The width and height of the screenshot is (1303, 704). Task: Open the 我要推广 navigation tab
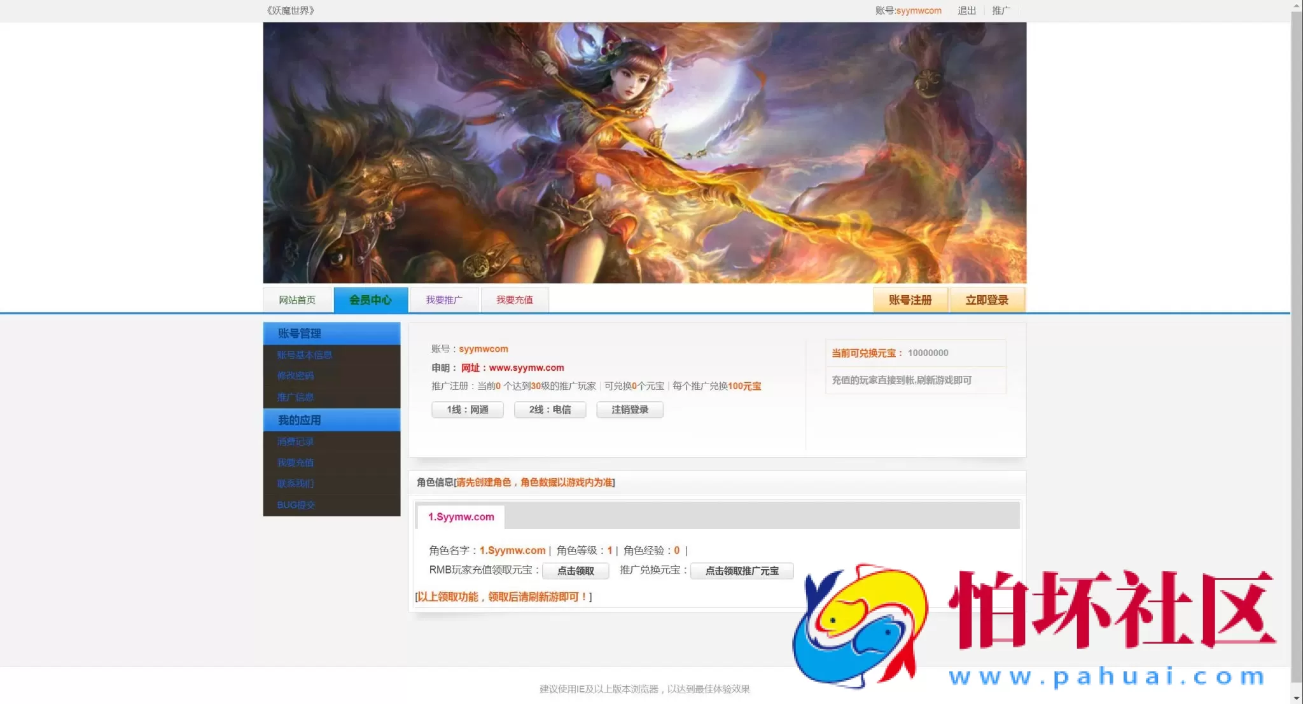coord(443,300)
